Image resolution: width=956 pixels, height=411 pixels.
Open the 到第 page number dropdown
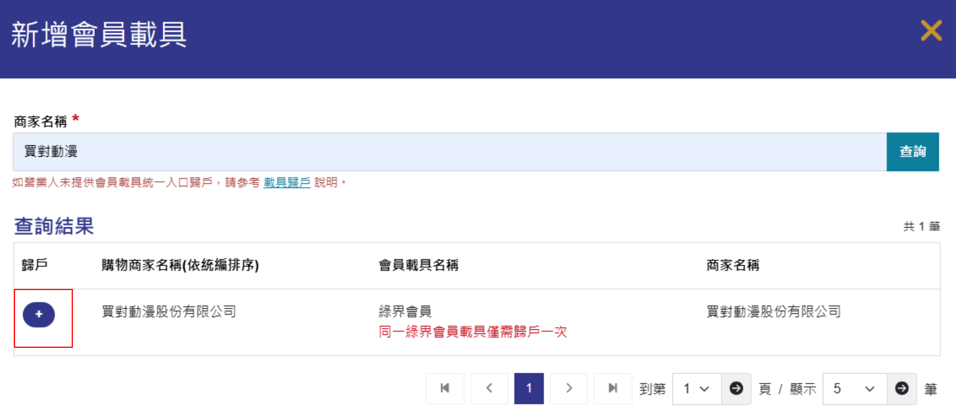pos(697,389)
